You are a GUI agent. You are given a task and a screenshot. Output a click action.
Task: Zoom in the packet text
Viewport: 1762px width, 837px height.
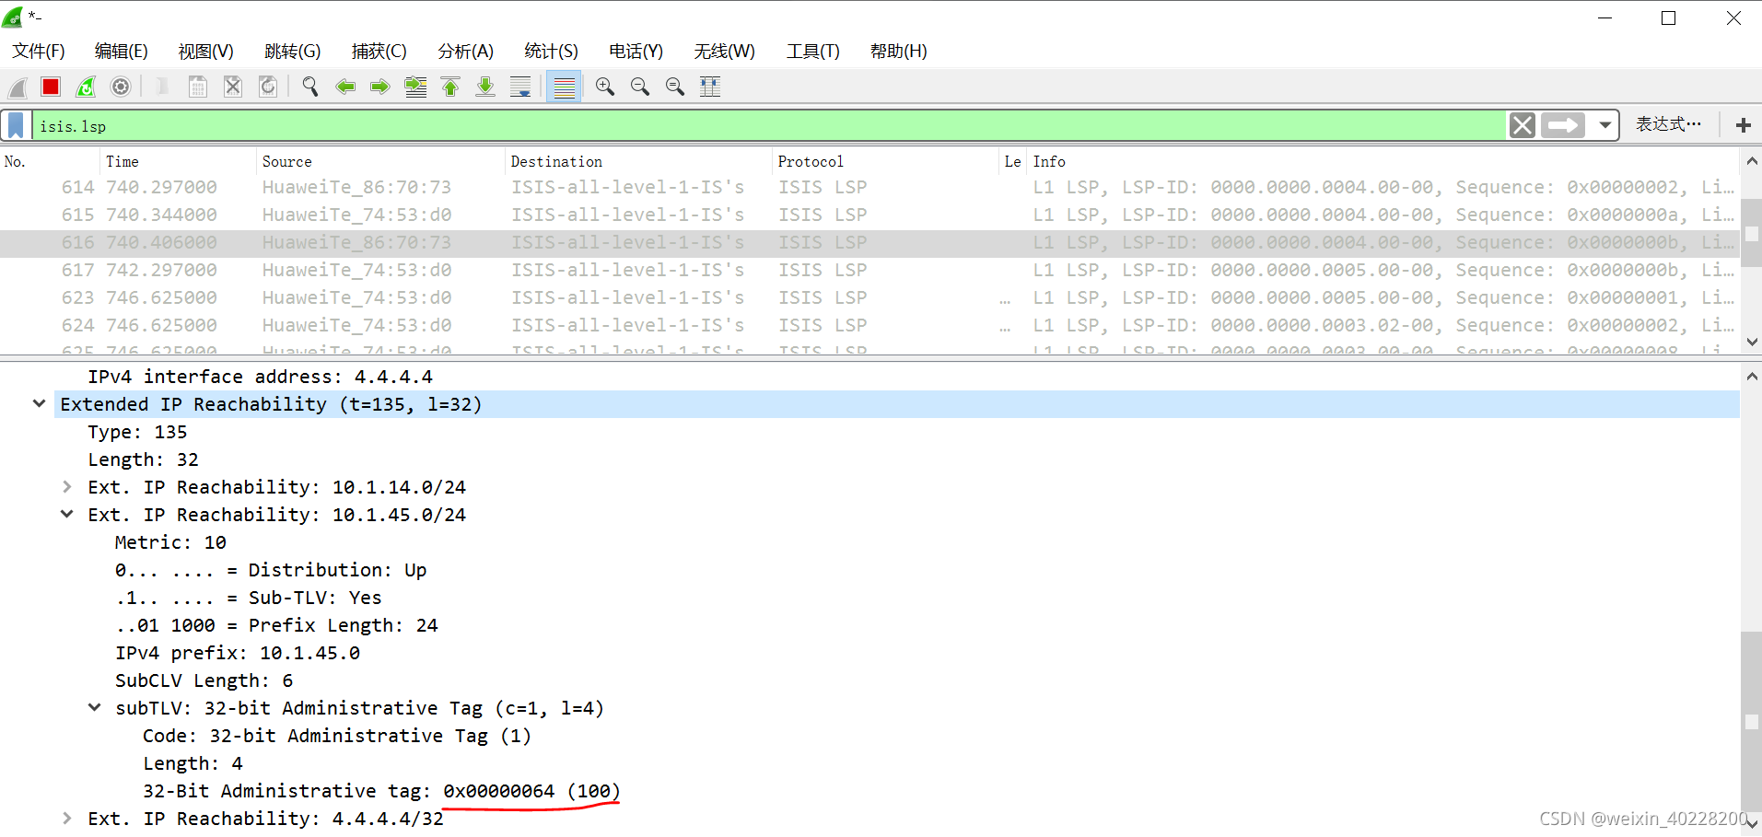(605, 87)
